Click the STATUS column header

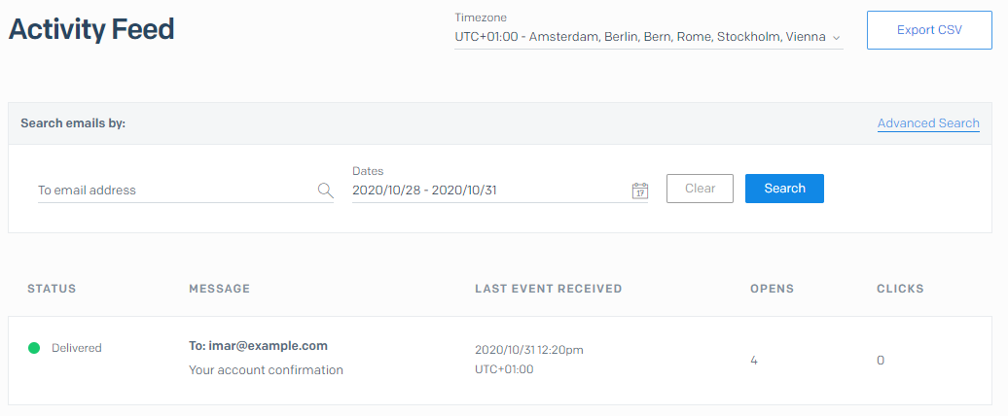pos(52,289)
